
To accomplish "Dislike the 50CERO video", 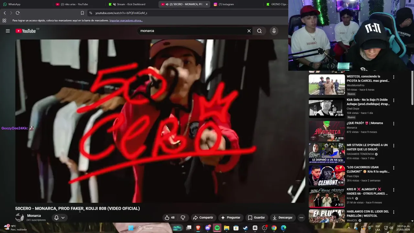I will click(x=183, y=217).
